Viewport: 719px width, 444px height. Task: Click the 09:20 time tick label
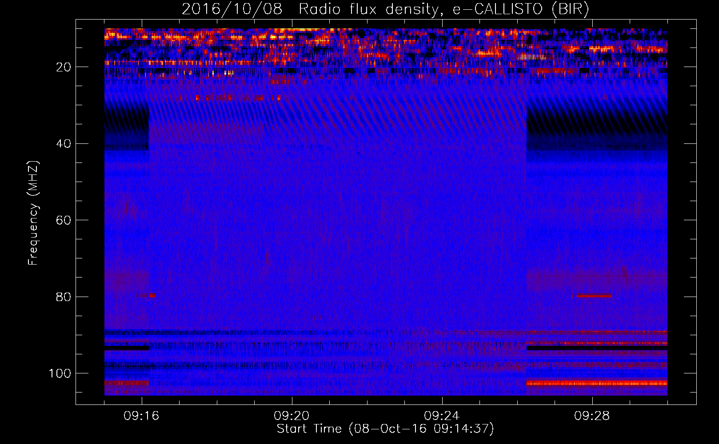click(x=292, y=416)
